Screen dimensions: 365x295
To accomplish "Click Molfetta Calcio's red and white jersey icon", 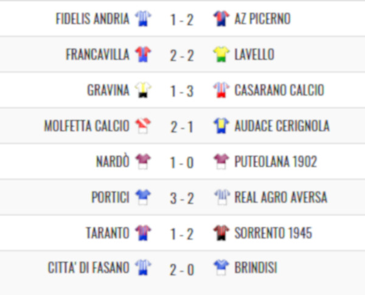I will (143, 126).
